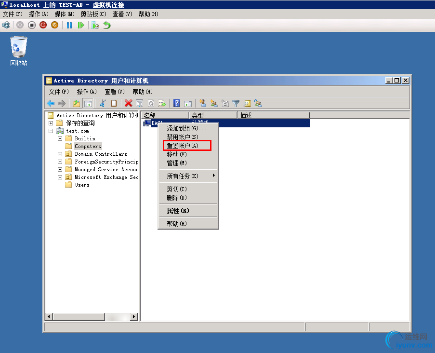Choose 管理(M) from the context menu
The width and height of the screenshot is (435, 353).
[x=188, y=163]
